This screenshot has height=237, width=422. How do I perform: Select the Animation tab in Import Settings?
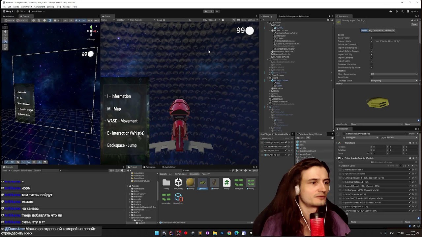(x=378, y=30)
